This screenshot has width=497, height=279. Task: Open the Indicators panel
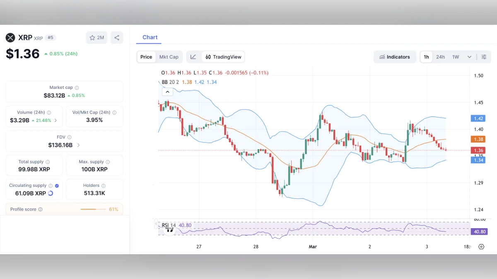pos(395,57)
